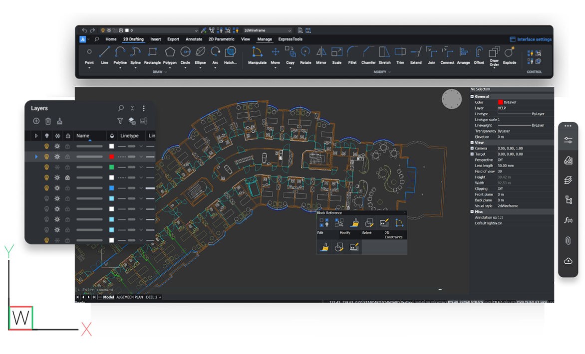Click the Interface settings link
585x354 pixels.
[x=531, y=39]
